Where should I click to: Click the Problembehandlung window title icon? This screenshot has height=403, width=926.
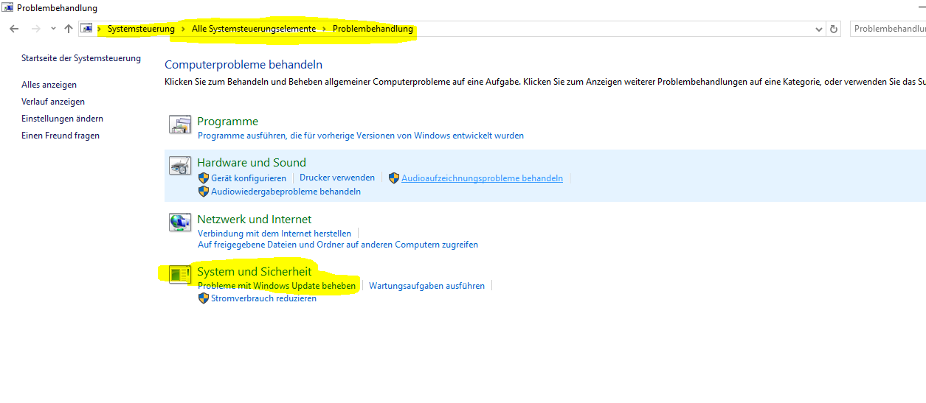8,8
